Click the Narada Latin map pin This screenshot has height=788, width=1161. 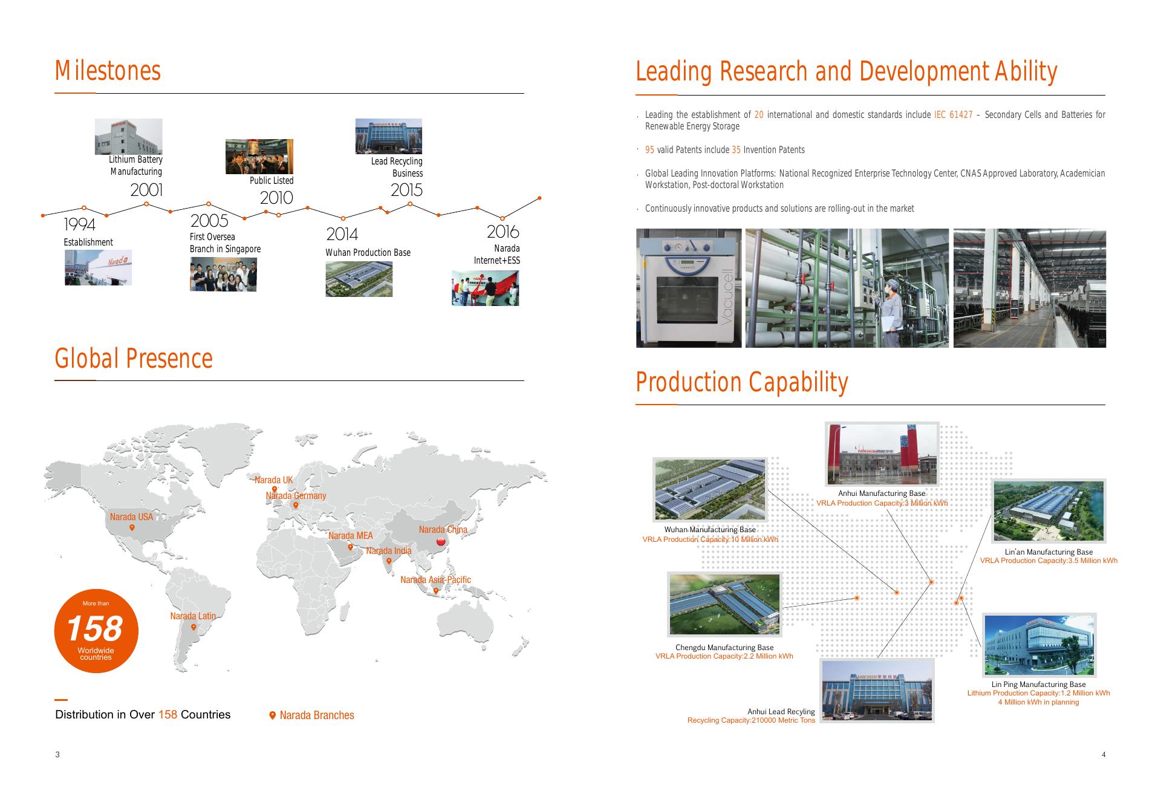193,627
